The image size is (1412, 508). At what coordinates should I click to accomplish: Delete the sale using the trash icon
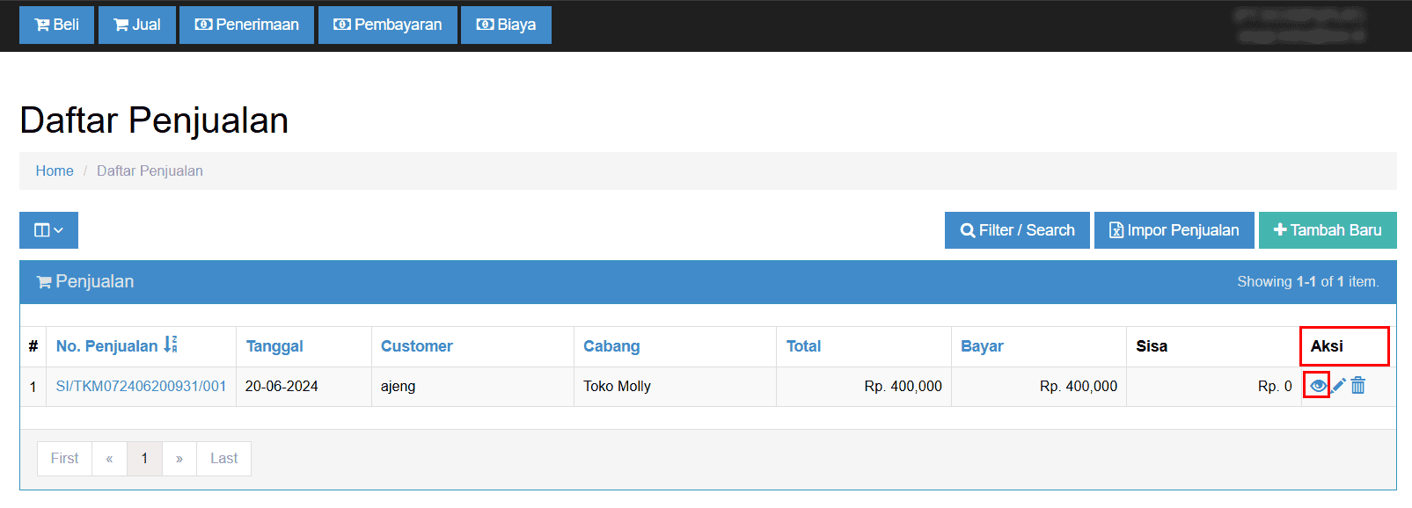tap(1358, 386)
